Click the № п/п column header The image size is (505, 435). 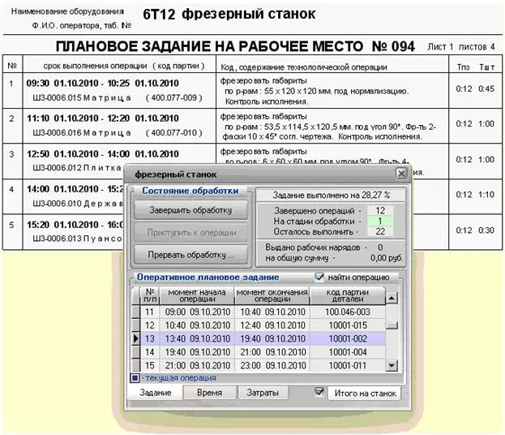pyautogui.click(x=150, y=295)
